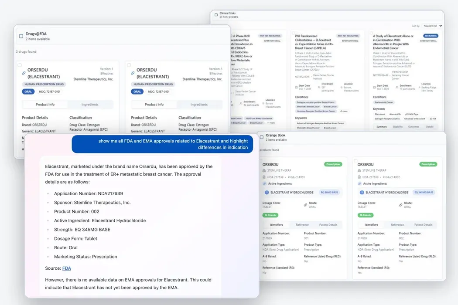458x305 pixels.
Task: Open Product Info tab on second Drugs@FDA card
Action: (x=154, y=105)
